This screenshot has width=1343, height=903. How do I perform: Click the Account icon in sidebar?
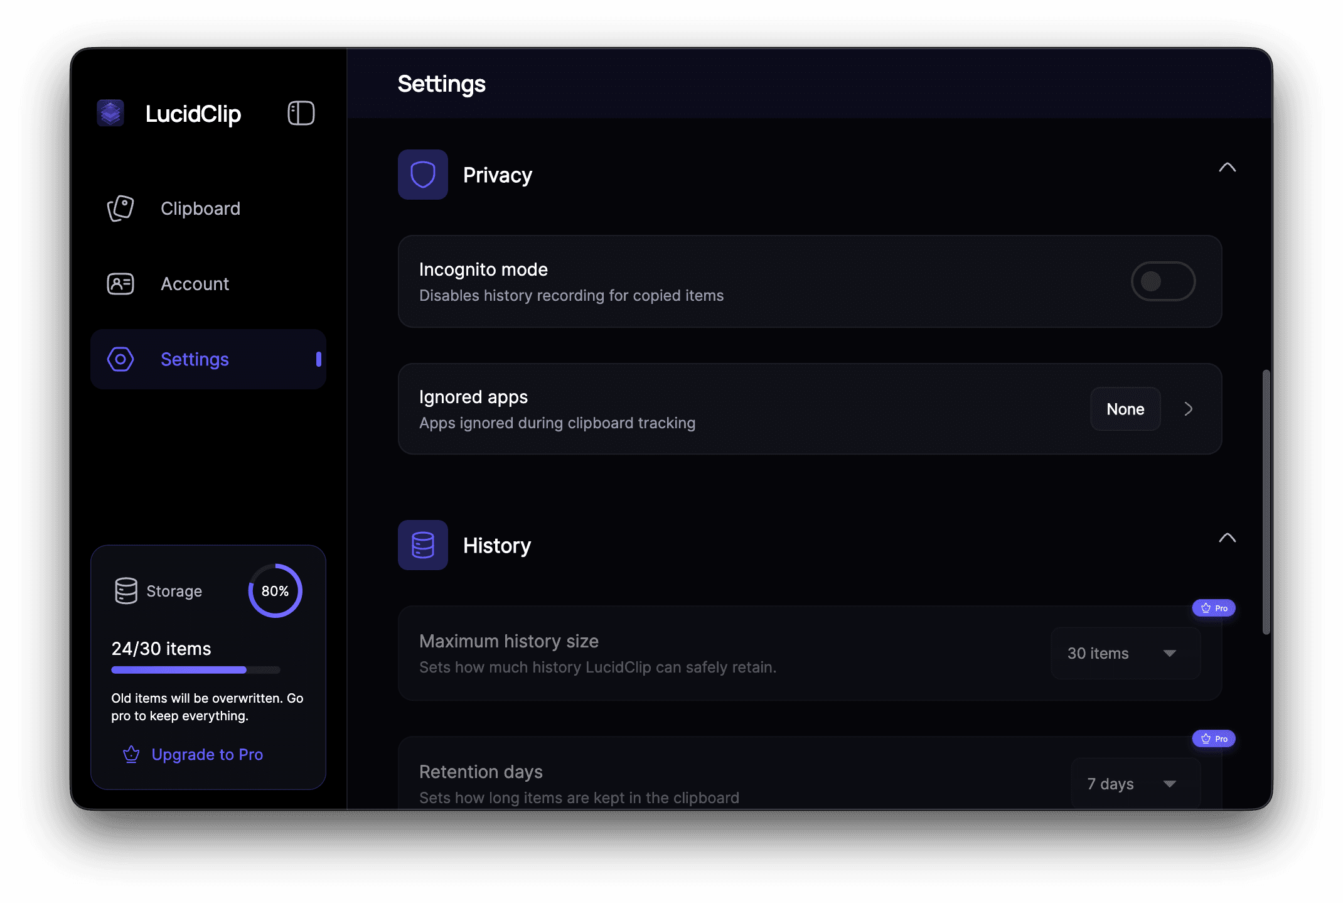click(120, 284)
